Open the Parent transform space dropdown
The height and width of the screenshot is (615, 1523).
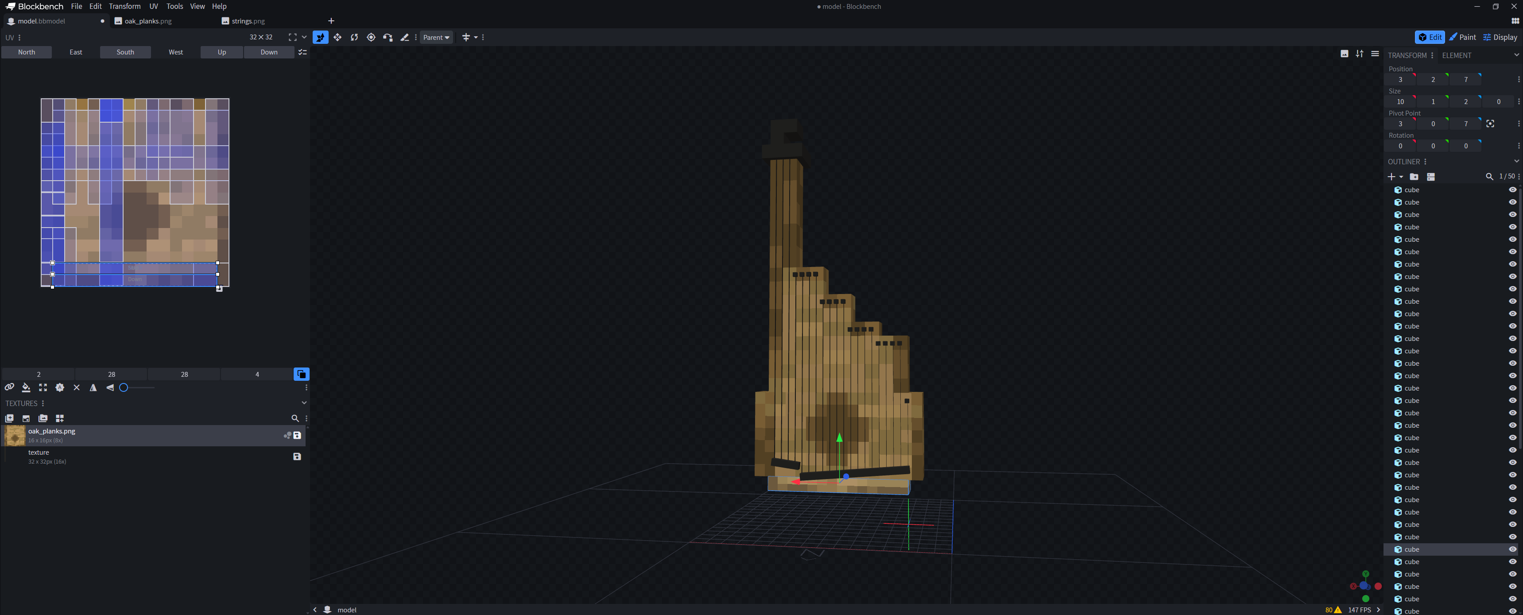coord(436,37)
